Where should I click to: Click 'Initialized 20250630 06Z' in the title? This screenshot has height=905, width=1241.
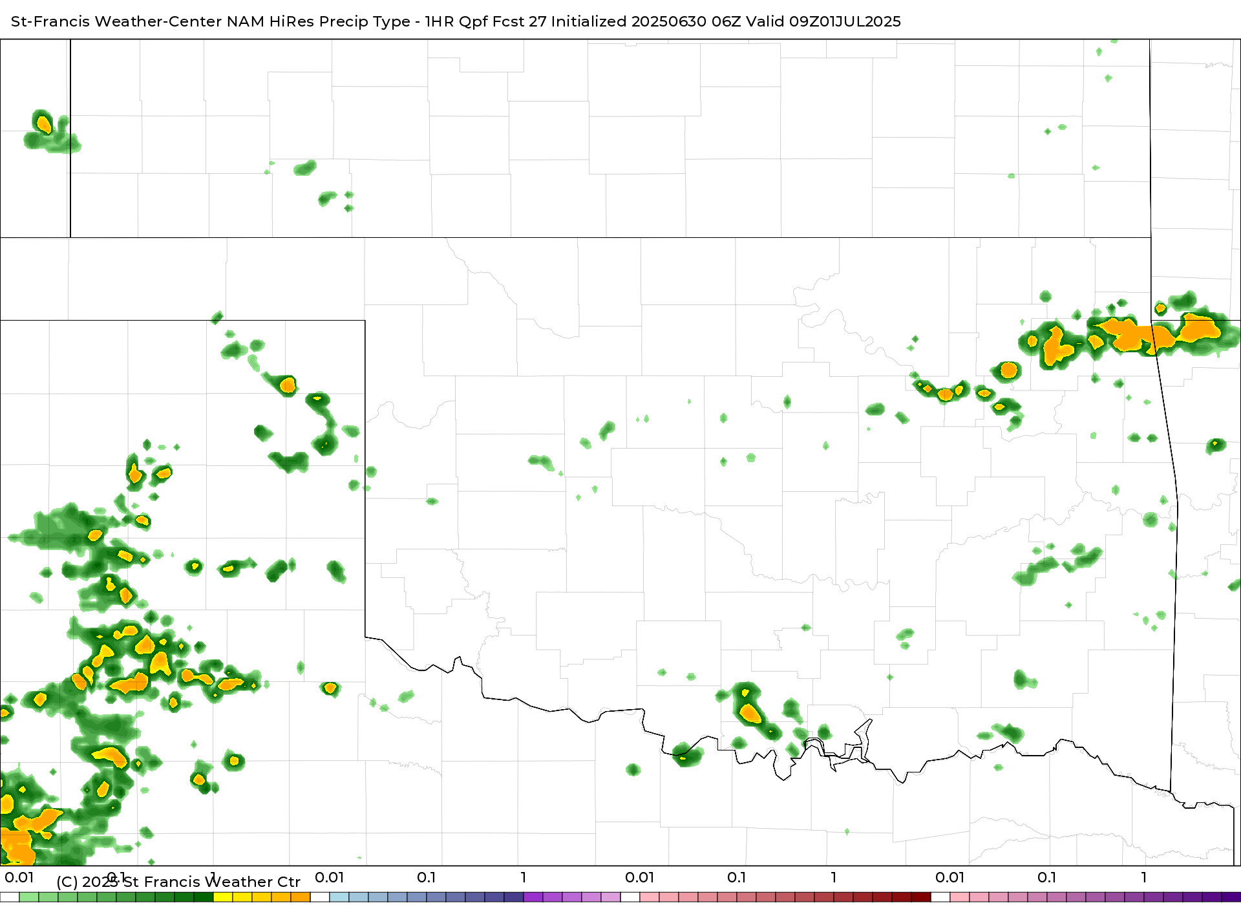646,21
